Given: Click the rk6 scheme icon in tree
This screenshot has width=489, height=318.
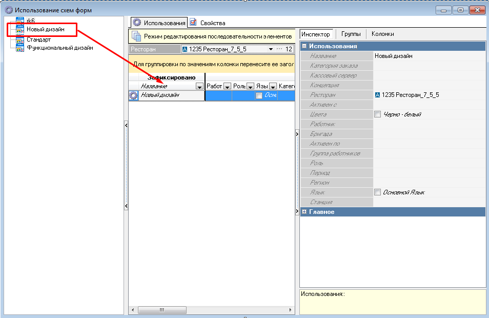Looking at the screenshot, I should (21, 21).
